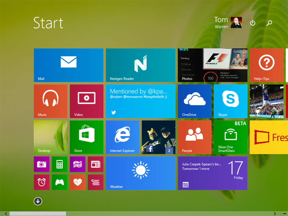Launch Xbox One SmartGlass beta tile

(x=231, y=137)
